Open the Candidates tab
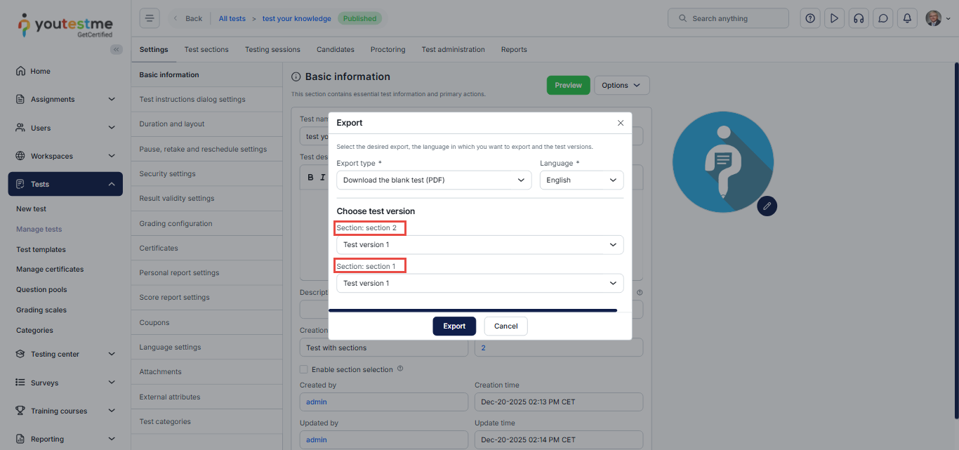 pos(335,50)
